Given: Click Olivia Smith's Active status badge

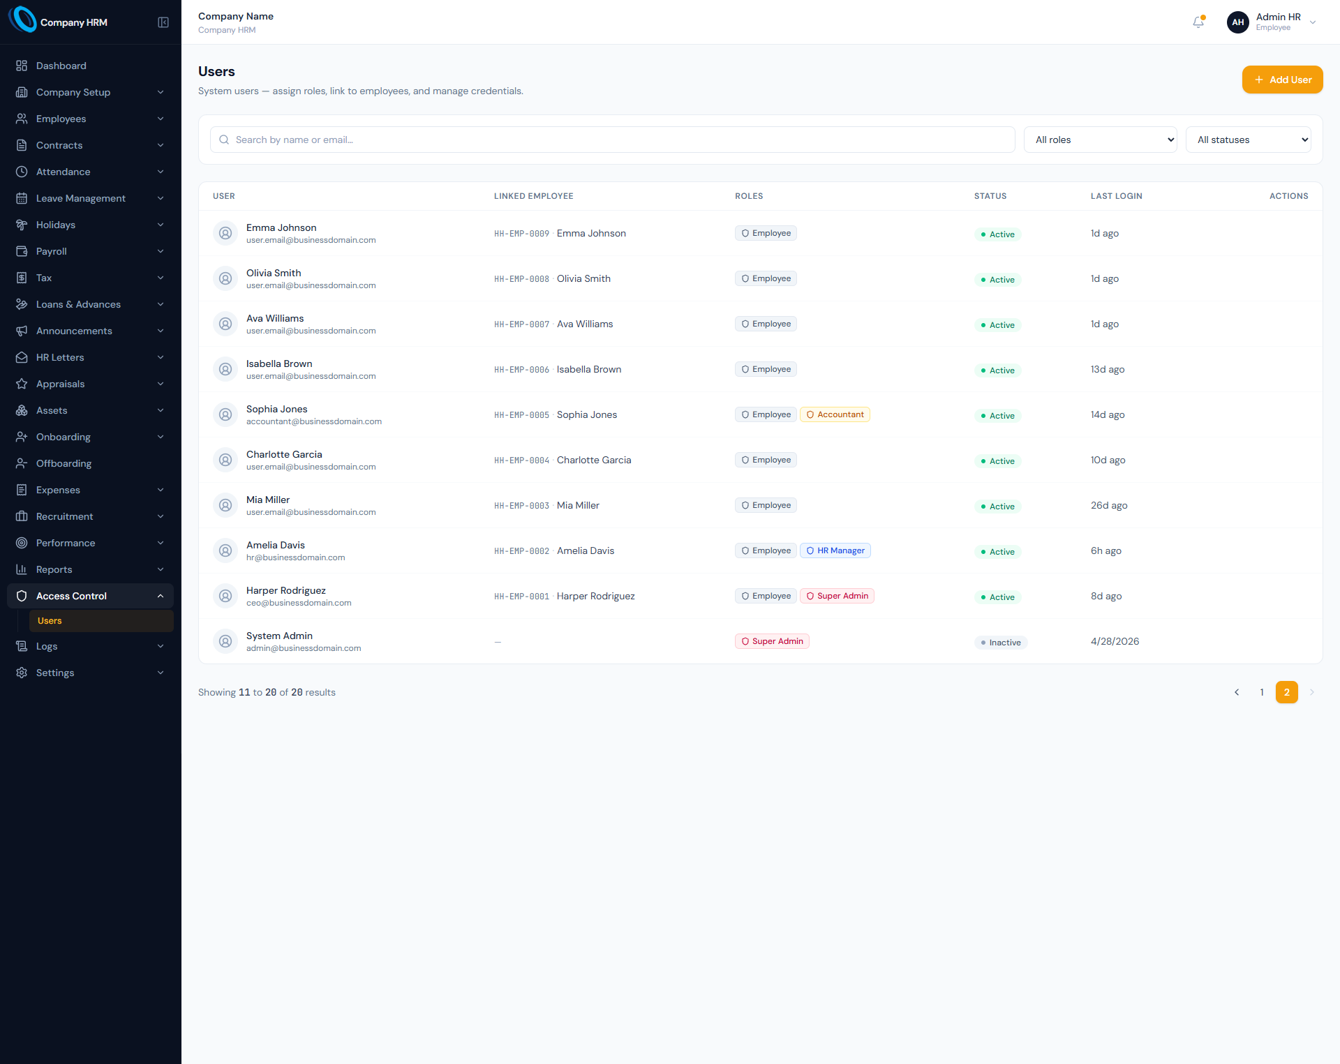Looking at the screenshot, I should click(998, 280).
